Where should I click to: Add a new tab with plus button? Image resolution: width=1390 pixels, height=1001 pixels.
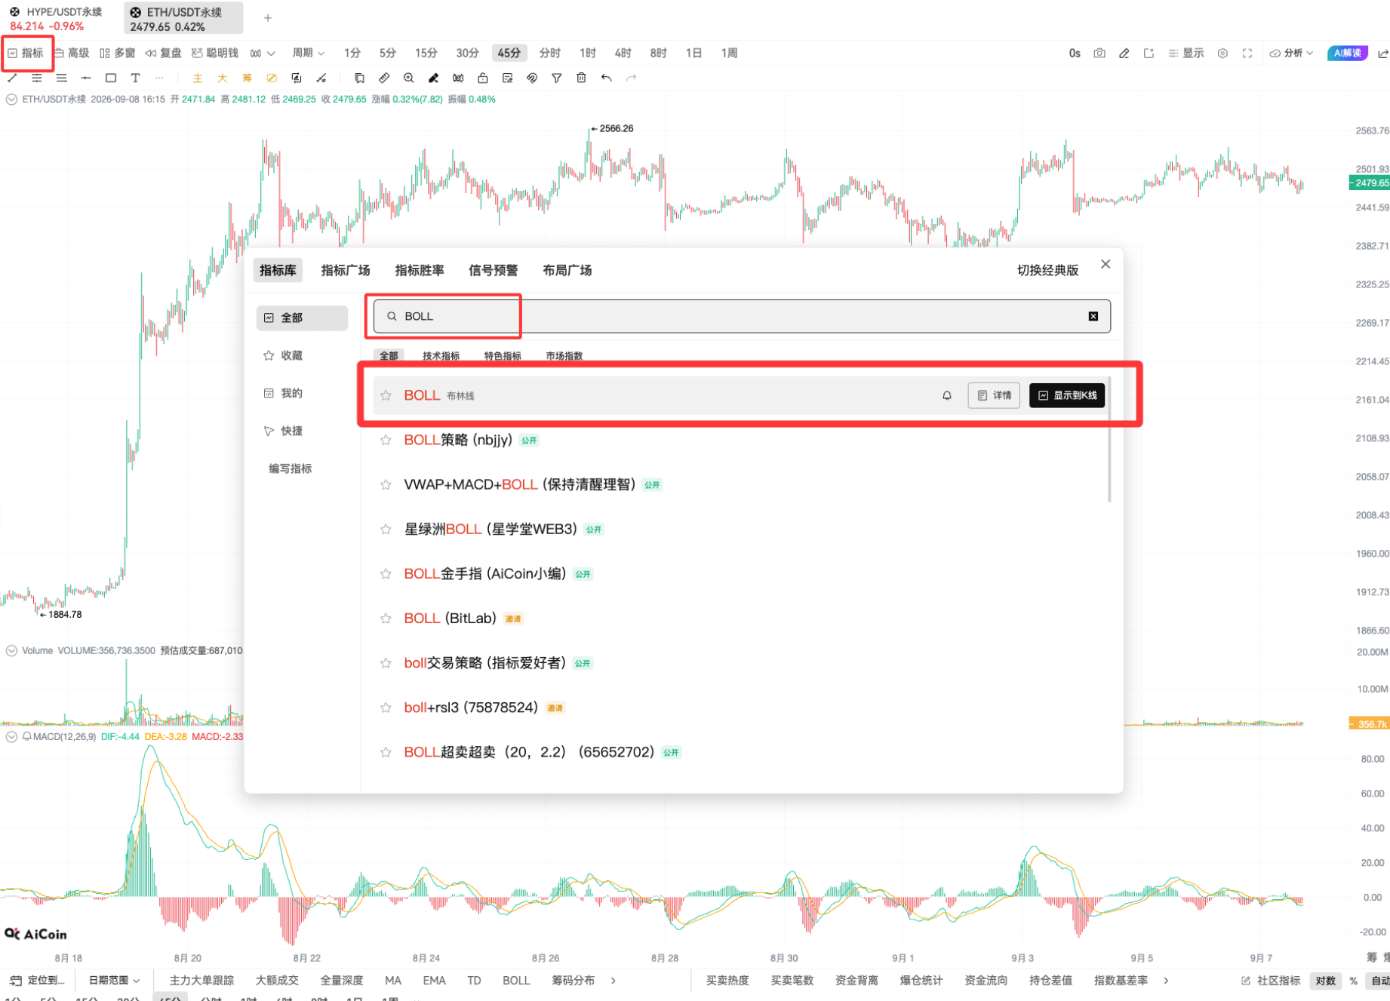pos(268,17)
